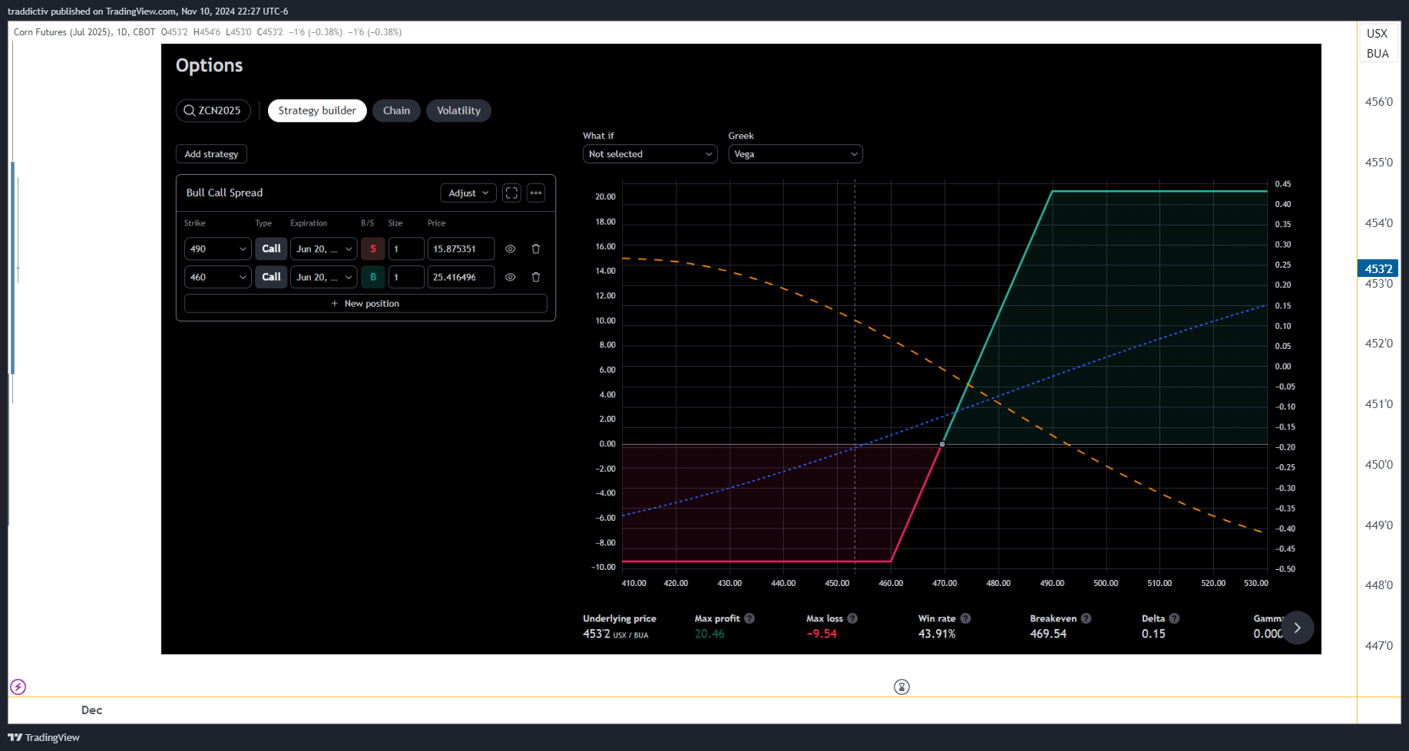
Task: Click the Max loss value -9.54
Action: (x=822, y=634)
